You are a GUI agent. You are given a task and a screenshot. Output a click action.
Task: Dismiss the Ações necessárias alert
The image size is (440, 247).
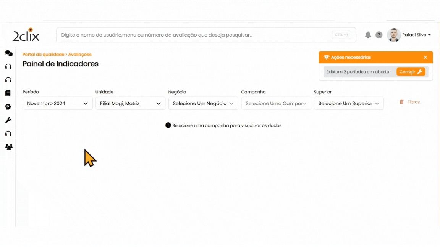pyautogui.click(x=425, y=57)
